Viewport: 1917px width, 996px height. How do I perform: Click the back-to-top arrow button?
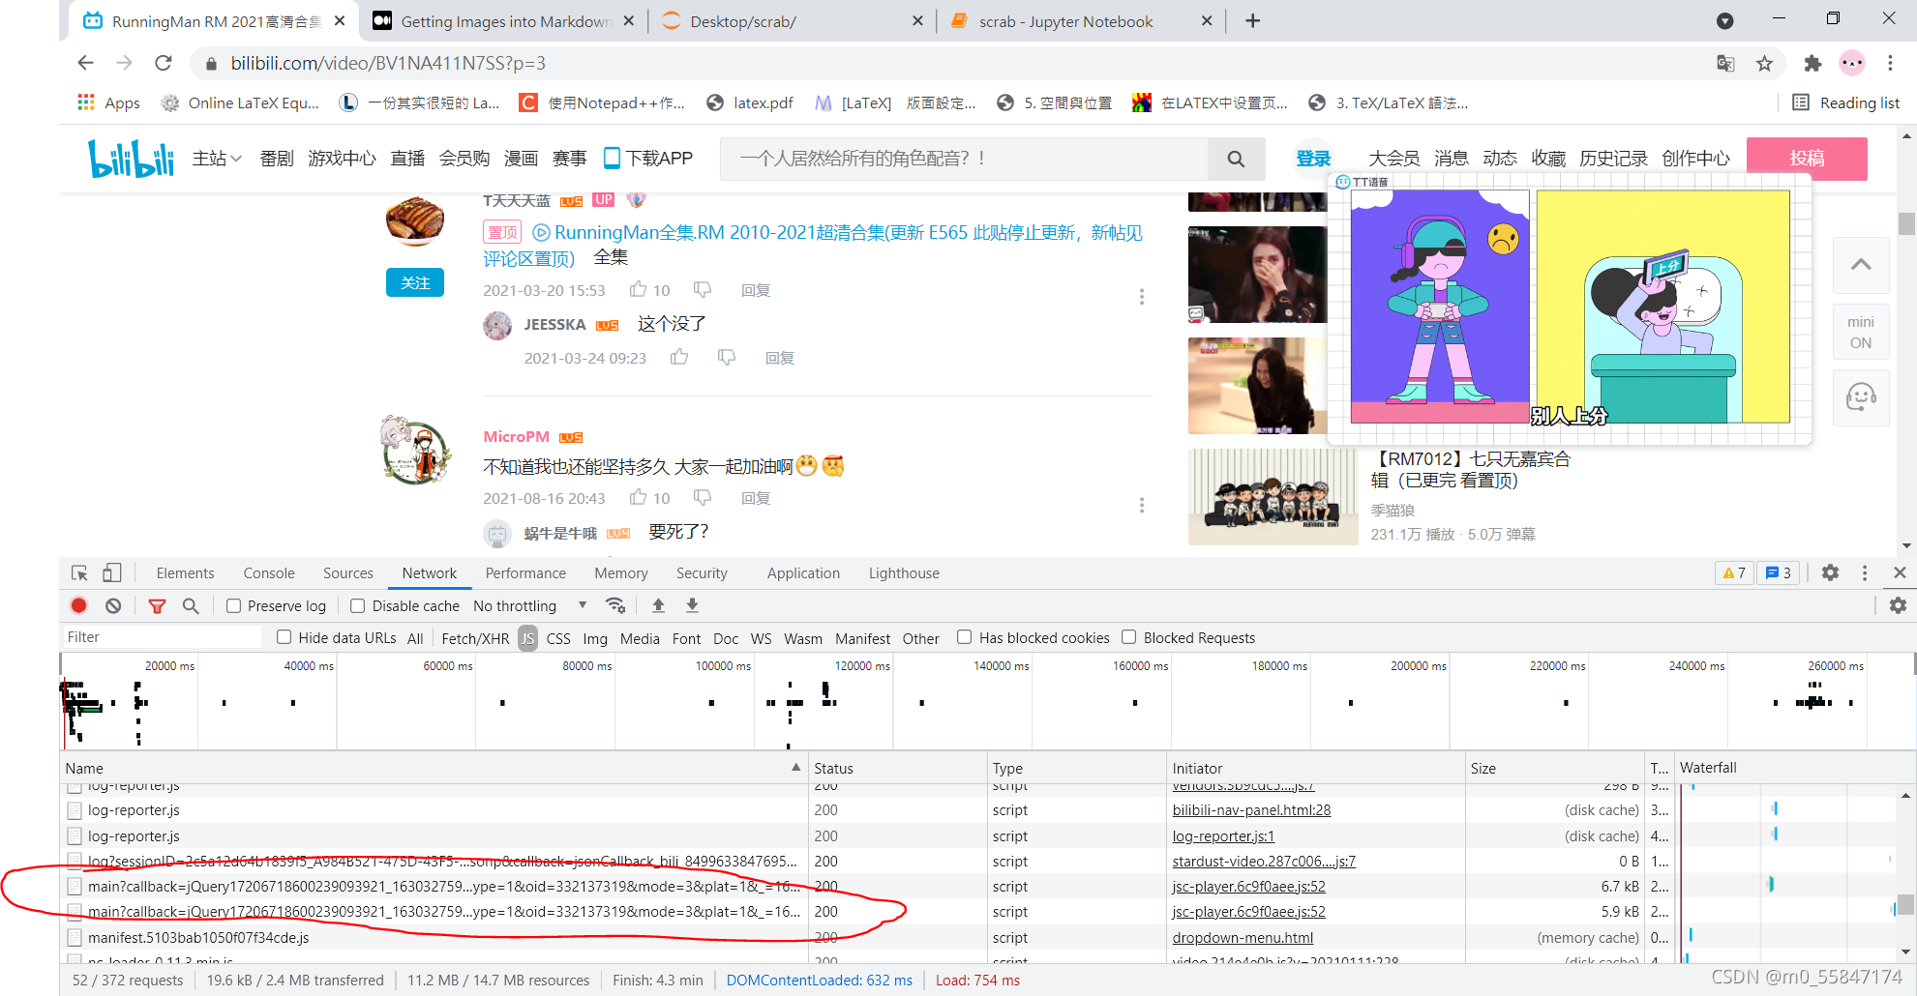pos(1861,264)
